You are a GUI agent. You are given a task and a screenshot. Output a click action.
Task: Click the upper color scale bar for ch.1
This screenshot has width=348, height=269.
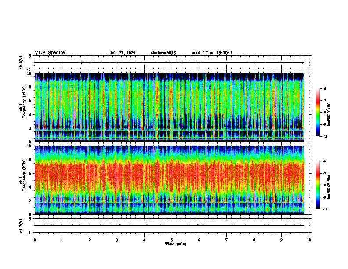tap(318, 113)
